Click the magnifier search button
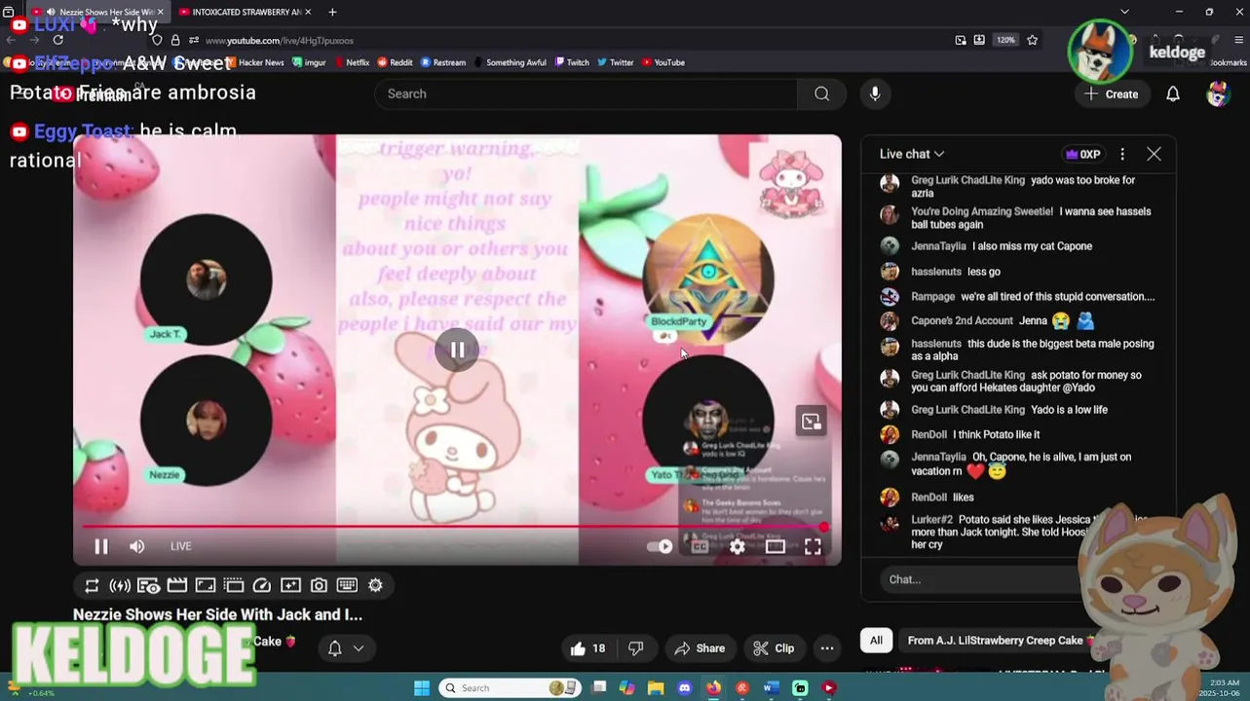 (822, 93)
